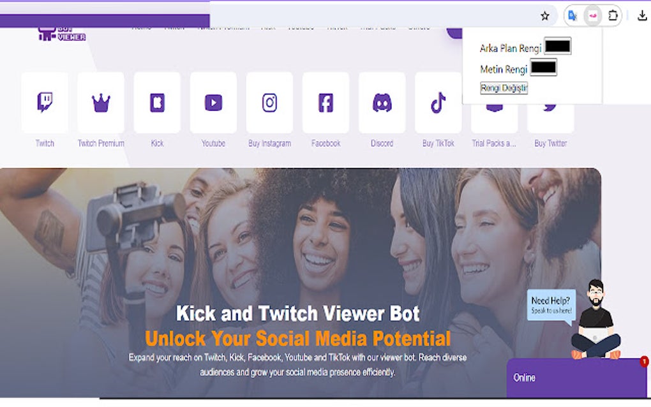Open the Discord icon card
This screenshot has height=407, width=651.
(382, 103)
